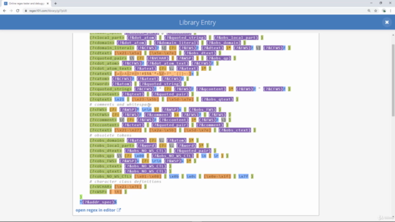This screenshot has width=395, height=222.
Task: Bookmark this page with the star icon
Action: [376, 11]
